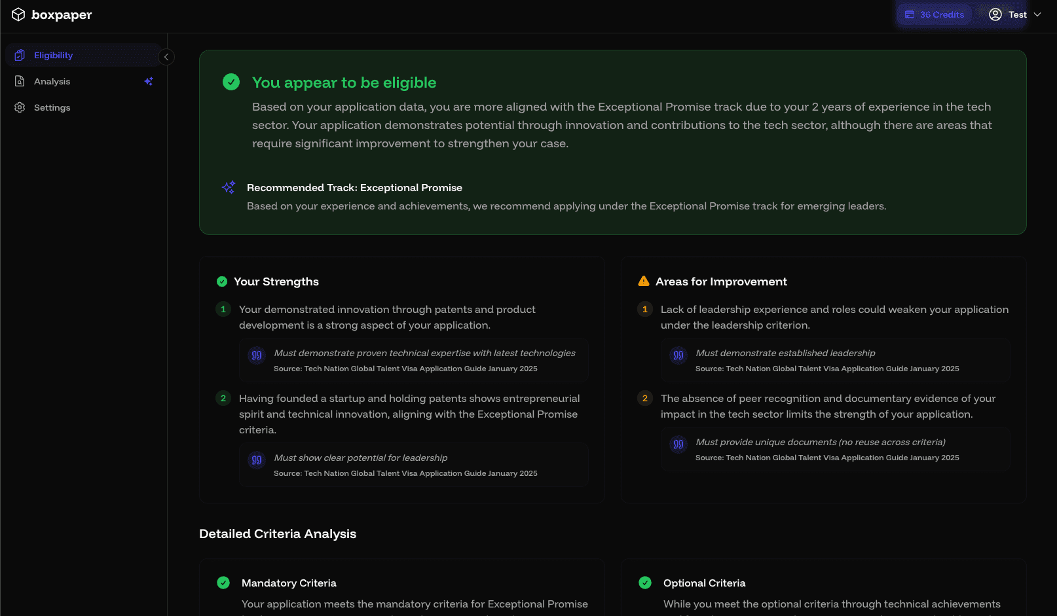
Task: Click the Settings gear icon
Action: pyautogui.click(x=20, y=107)
